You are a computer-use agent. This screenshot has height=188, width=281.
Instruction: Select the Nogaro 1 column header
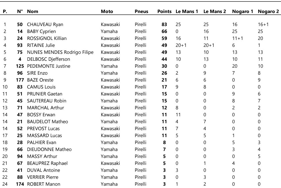[x=243, y=12]
